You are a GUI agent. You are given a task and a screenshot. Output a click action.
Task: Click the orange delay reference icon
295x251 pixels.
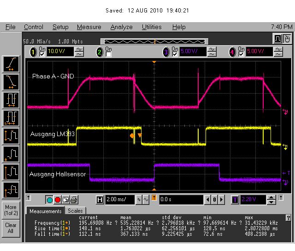154,198
